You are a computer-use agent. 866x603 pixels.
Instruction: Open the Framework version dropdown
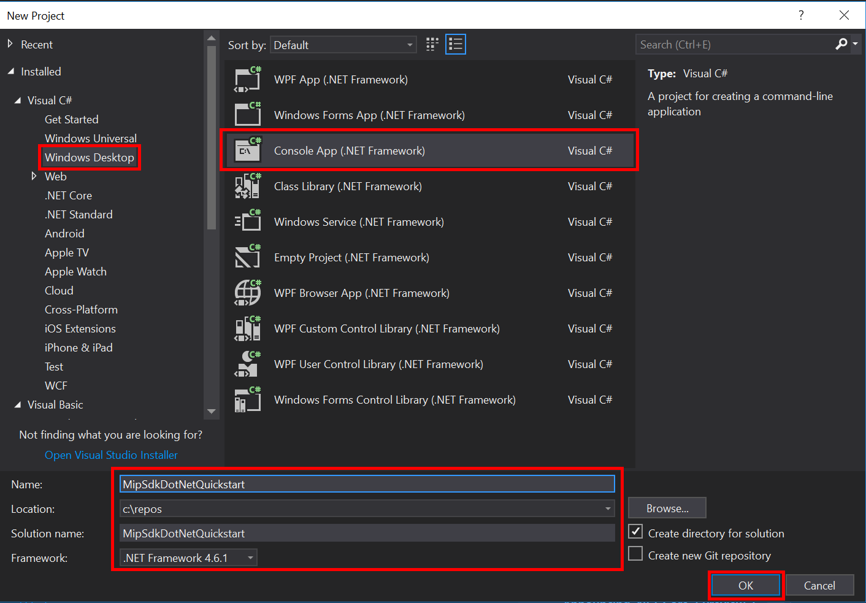pos(249,558)
